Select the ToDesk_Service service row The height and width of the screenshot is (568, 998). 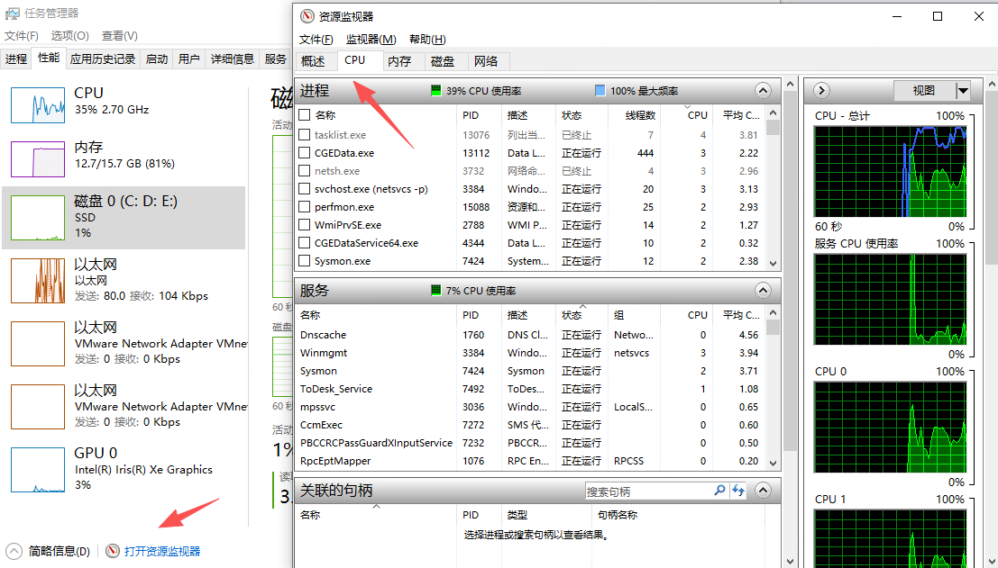(x=531, y=389)
